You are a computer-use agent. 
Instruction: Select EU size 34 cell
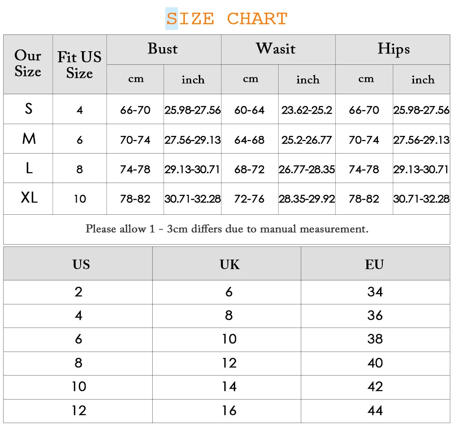tap(375, 292)
